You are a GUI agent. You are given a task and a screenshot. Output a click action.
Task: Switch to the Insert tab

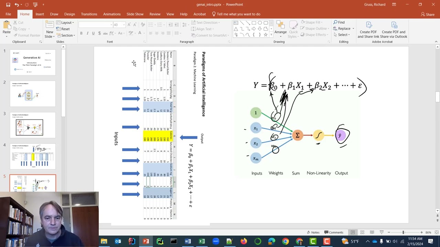tap(40, 14)
